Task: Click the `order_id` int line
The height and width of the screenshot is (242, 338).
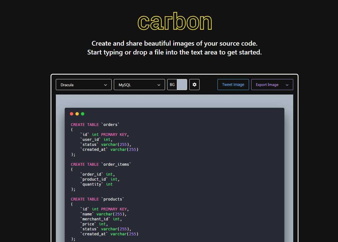Action: click(97, 174)
